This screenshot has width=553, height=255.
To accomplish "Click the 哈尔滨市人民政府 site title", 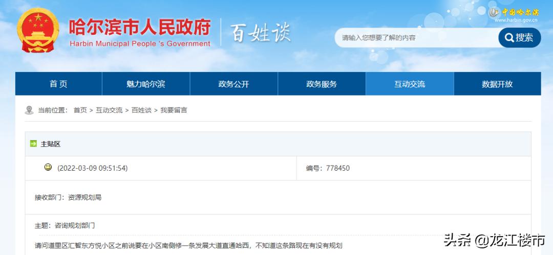I will pos(140,27).
